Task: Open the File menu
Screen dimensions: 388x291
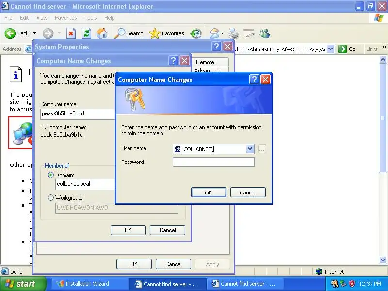Action: pyautogui.click(x=8, y=18)
